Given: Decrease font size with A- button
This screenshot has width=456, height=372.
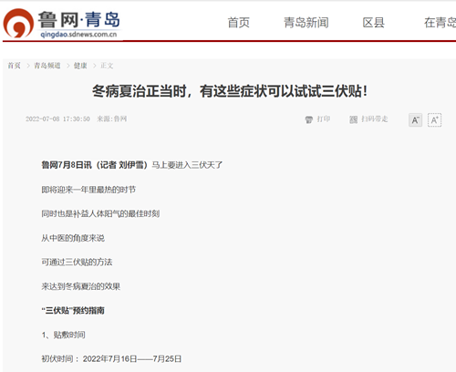Looking at the screenshot, I should 415,120.
